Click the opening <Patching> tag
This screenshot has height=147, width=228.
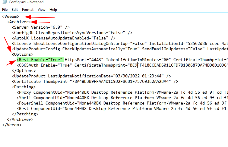point(24,87)
